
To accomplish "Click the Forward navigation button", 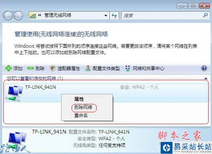I will tap(18, 16).
